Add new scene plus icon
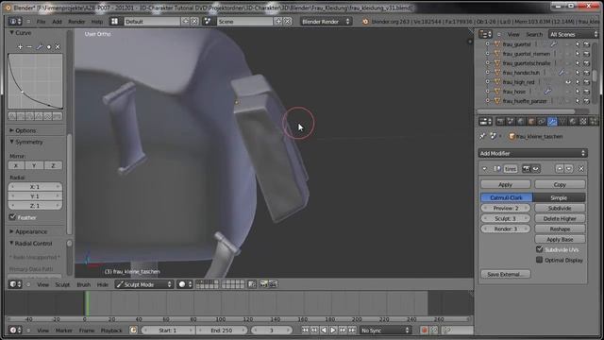604x340 pixels. point(278,21)
